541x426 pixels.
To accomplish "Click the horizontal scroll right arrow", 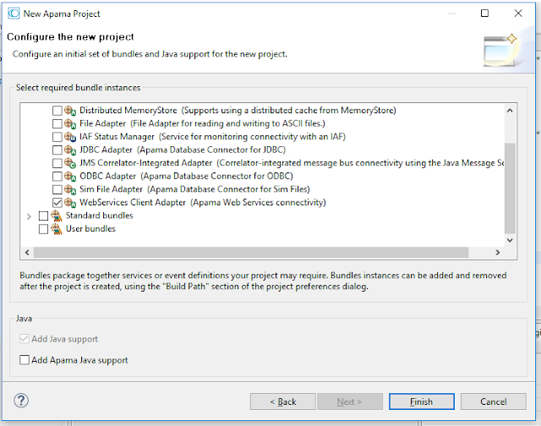I will coord(498,253).
